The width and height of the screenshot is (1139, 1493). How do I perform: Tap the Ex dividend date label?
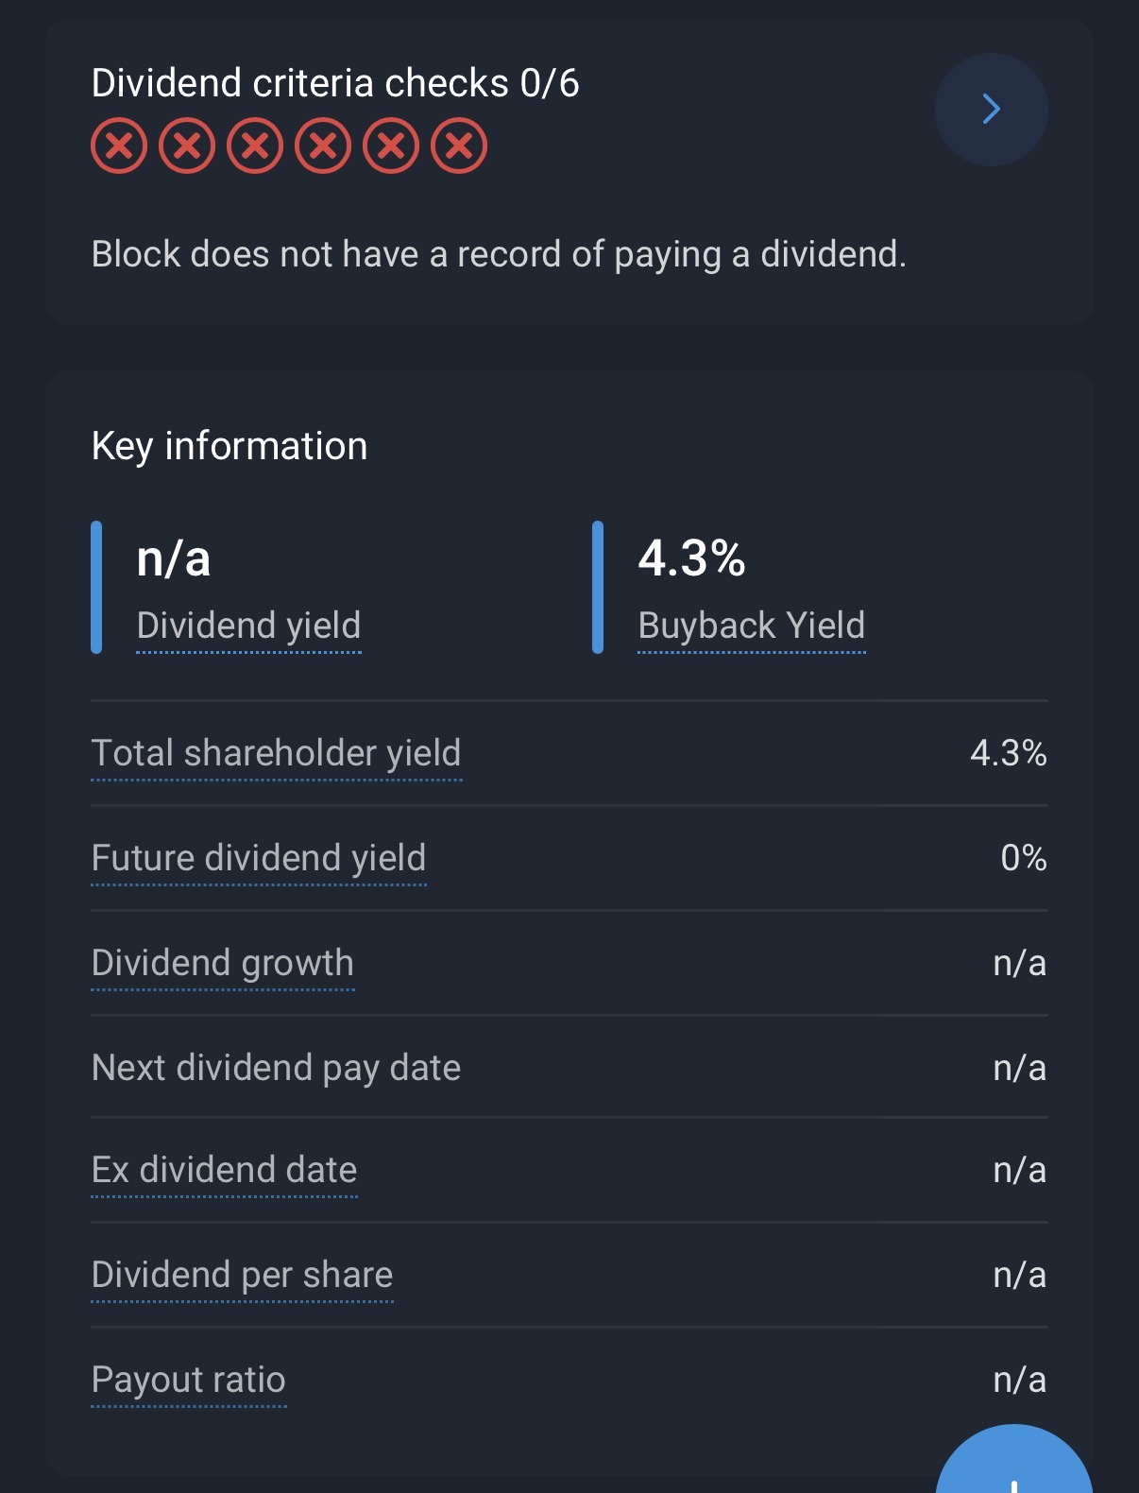(x=224, y=1170)
